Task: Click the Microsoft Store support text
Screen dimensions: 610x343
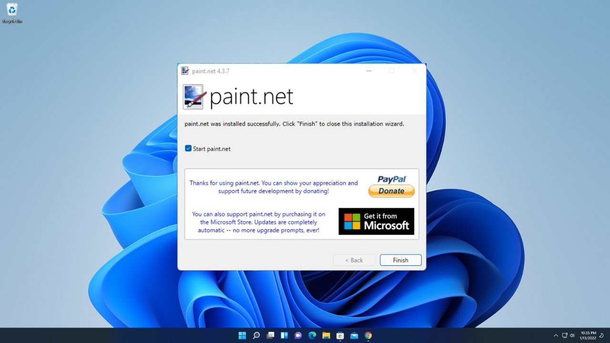Action: point(259,222)
